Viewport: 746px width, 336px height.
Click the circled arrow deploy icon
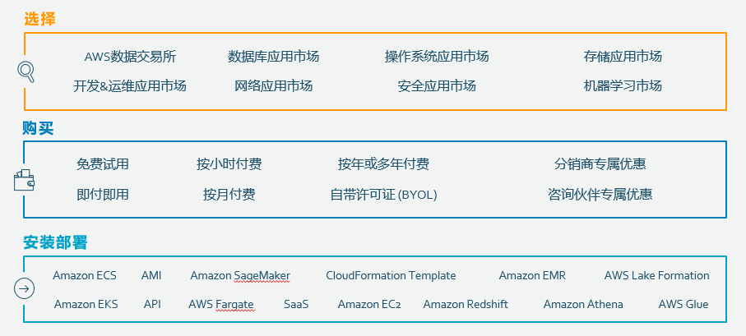click(x=25, y=288)
